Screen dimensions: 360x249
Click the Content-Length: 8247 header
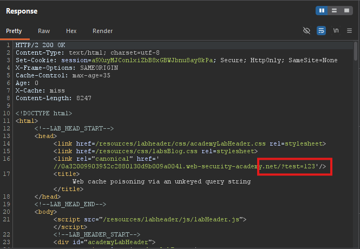click(54, 98)
